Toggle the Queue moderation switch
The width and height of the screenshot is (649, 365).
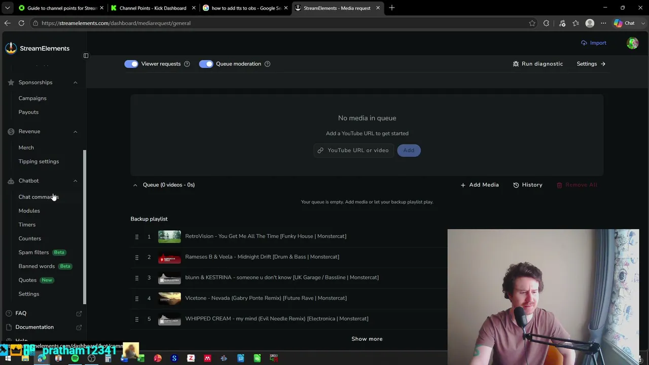(x=206, y=64)
